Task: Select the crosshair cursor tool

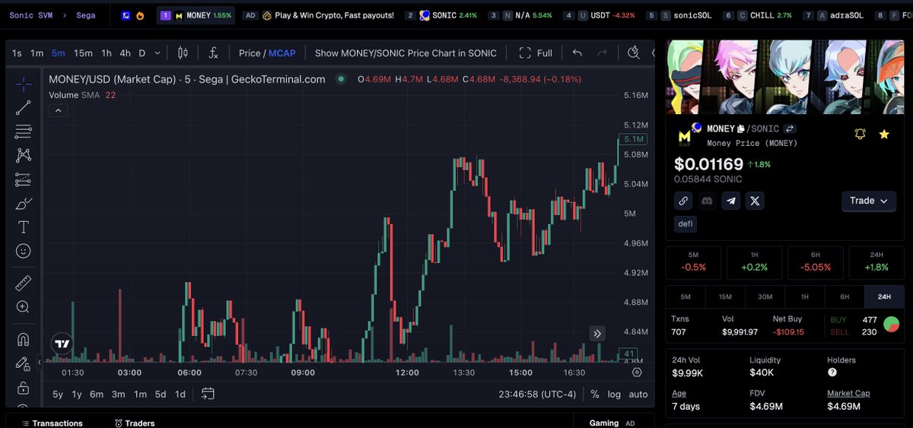Action: (x=24, y=84)
